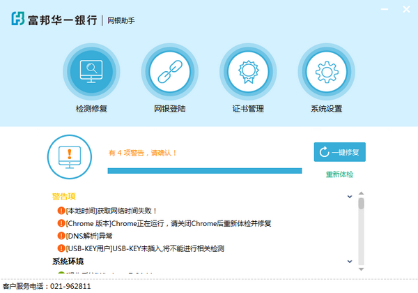Select the USB-KEY未插入 warning text
Image resolution: width=418 pixels, height=293 pixels.
(x=145, y=248)
